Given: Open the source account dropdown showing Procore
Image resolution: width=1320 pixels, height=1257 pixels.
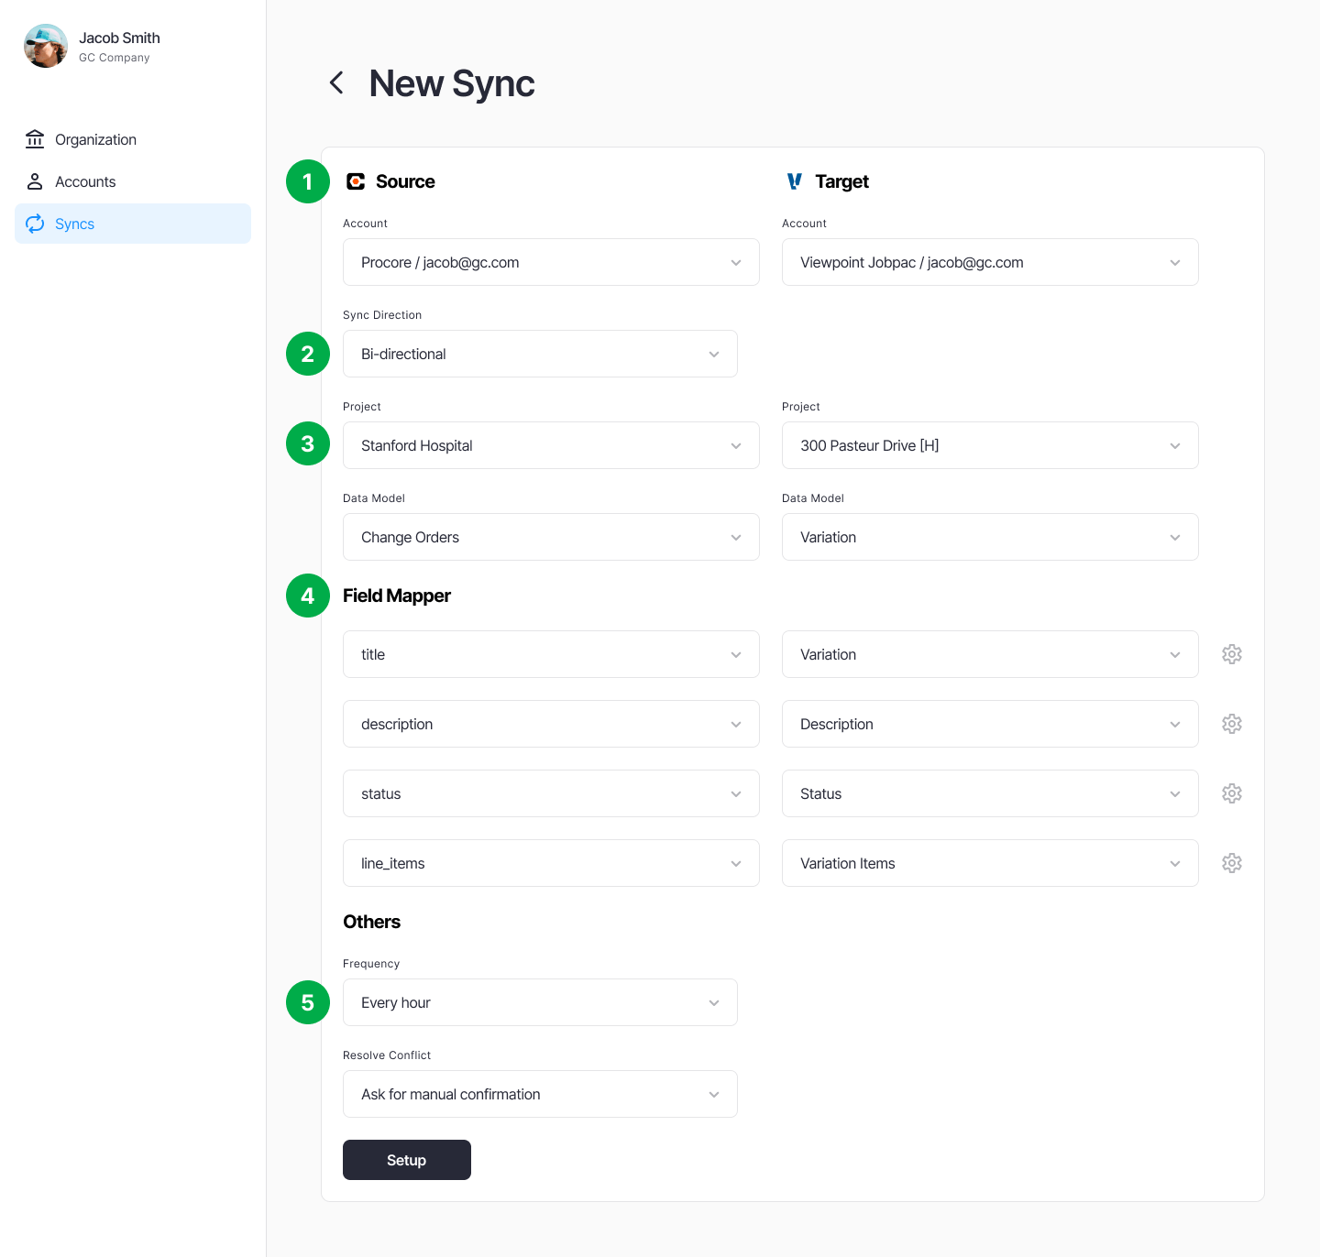Looking at the screenshot, I should point(551,262).
